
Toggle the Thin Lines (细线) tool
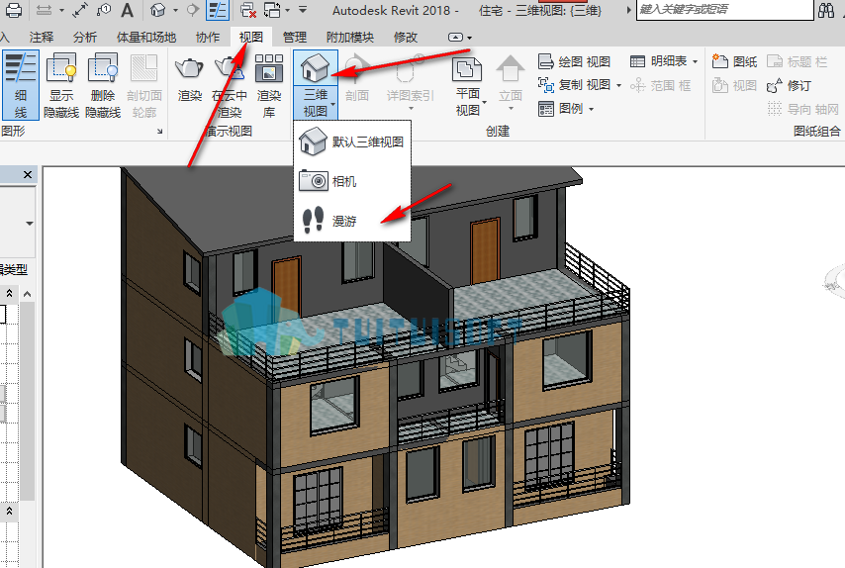point(21,85)
